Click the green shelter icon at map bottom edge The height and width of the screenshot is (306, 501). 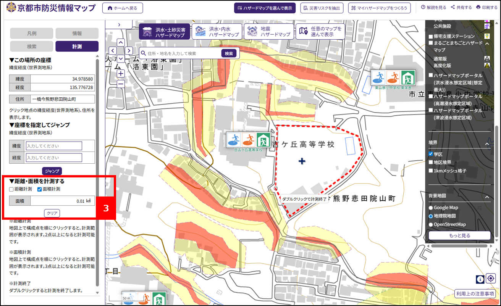[x=160, y=299]
